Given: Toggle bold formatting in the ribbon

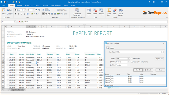Looking at the screenshot, I should 16,14.
